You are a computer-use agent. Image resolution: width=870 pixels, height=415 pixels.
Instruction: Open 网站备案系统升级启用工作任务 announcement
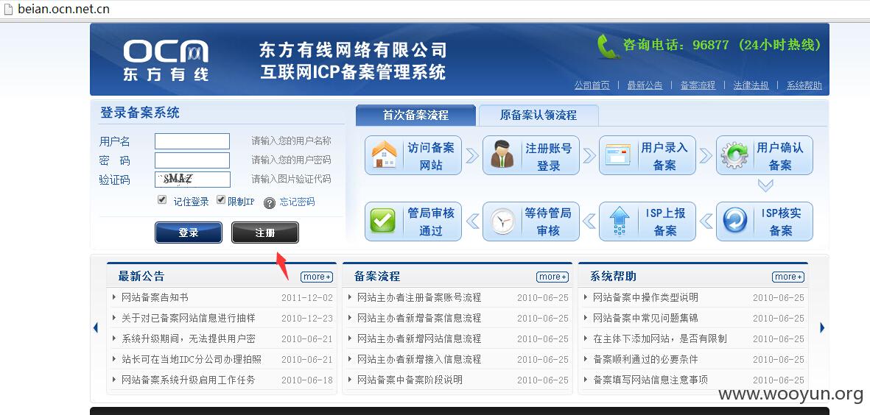point(189,380)
